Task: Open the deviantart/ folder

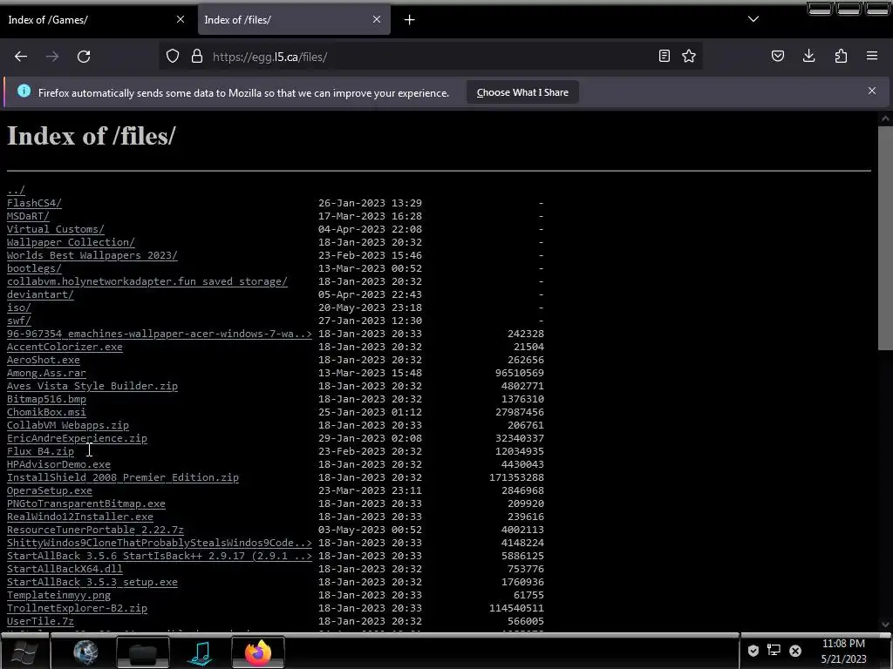Action: (40, 294)
